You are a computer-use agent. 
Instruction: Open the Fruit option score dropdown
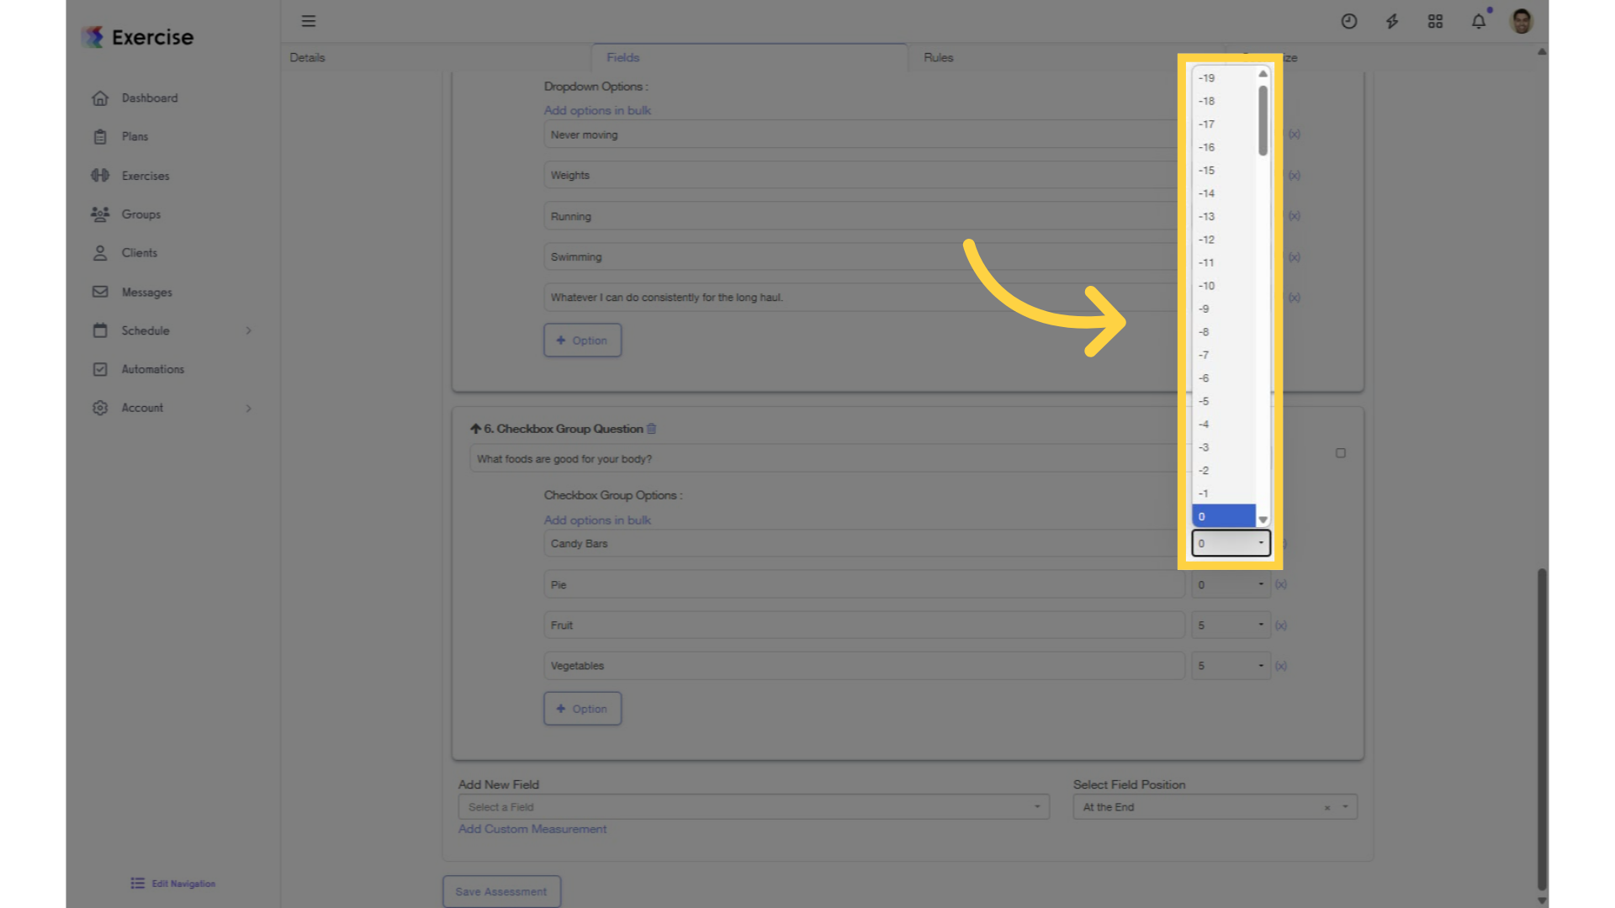1231,626
